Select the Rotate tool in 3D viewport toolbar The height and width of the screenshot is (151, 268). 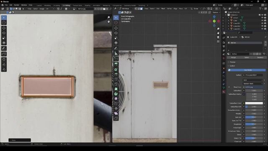(116, 33)
